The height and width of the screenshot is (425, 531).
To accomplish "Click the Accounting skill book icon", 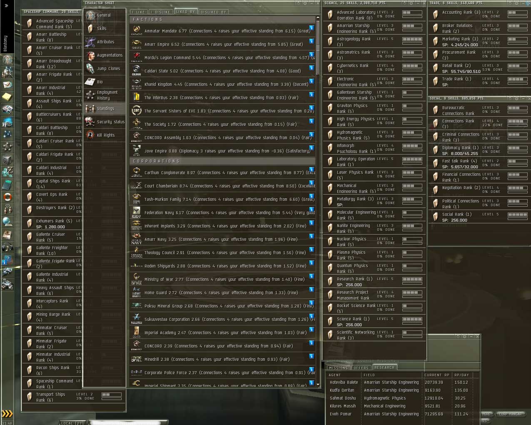I will 436,15.
